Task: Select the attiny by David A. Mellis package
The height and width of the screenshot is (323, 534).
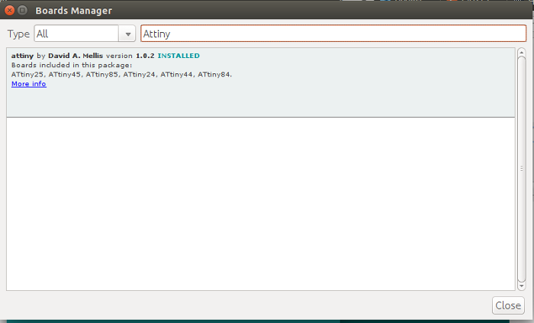Action: 261,82
